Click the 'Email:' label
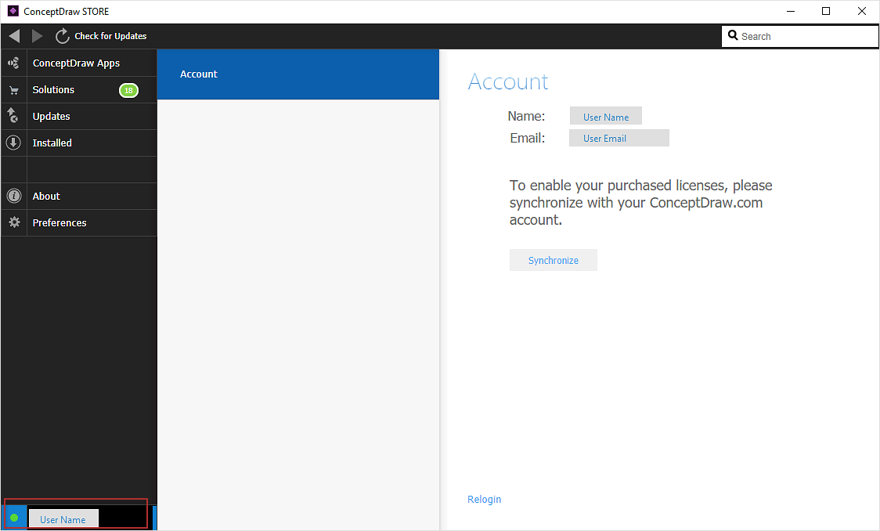This screenshot has width=880, height=531. (527, 138)
